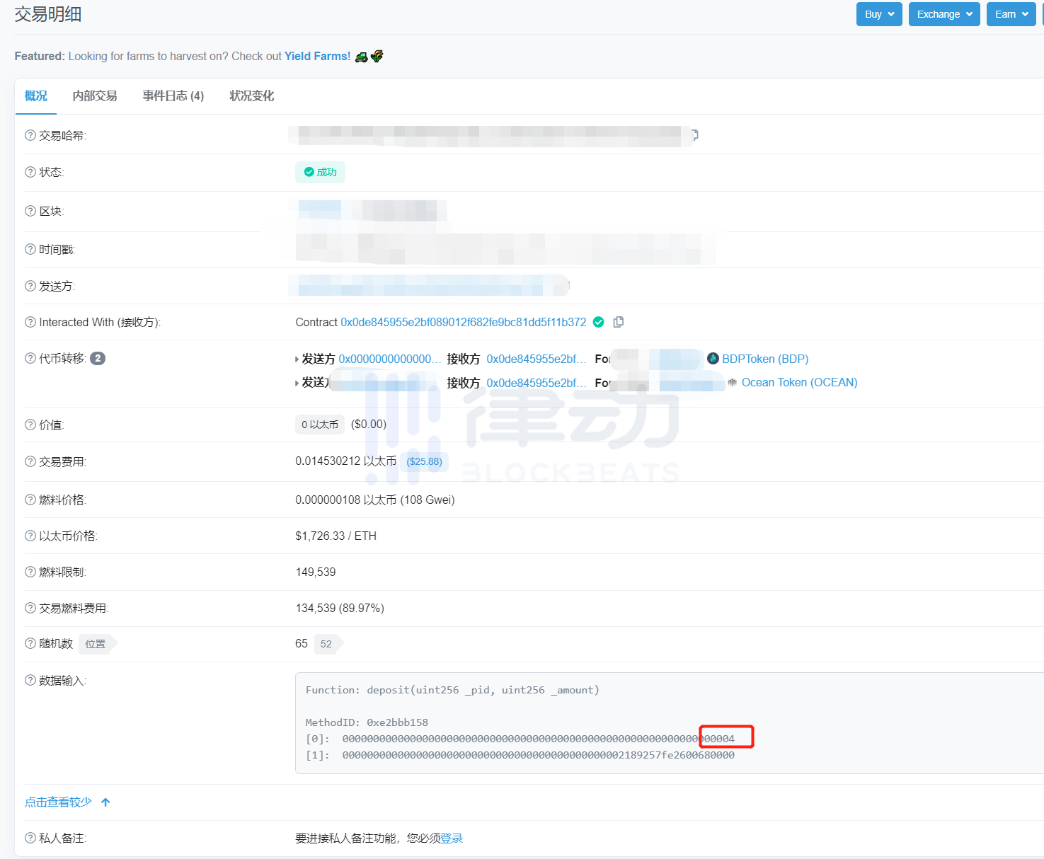The height and width of the screenshot is (859, 1044).
Task: Open the Buy dropdown menu
Action: click(879, 14)
